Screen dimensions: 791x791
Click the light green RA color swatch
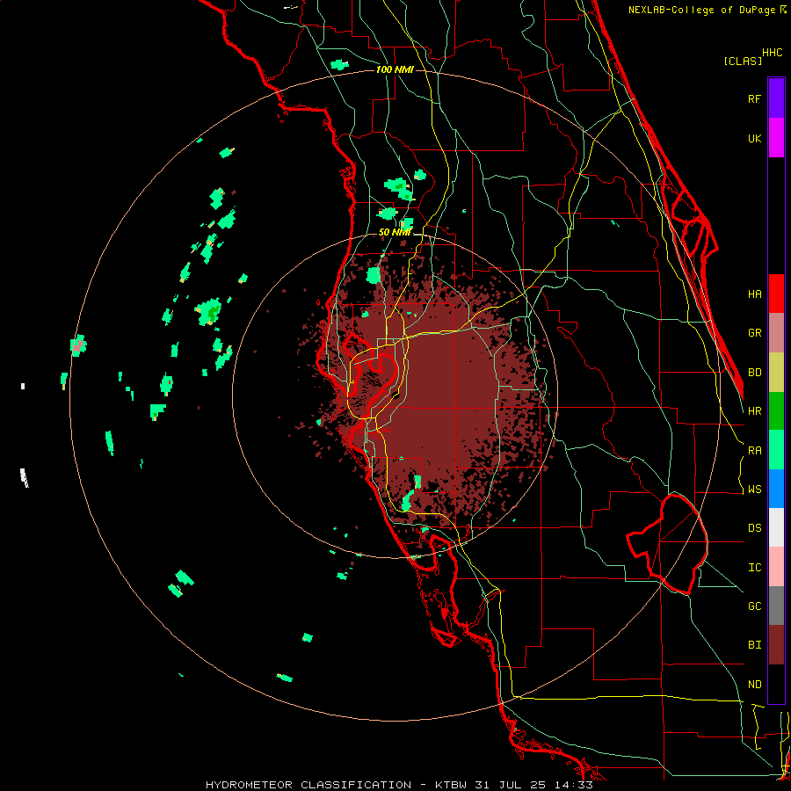pyautogui.click(x=776, y=450)
